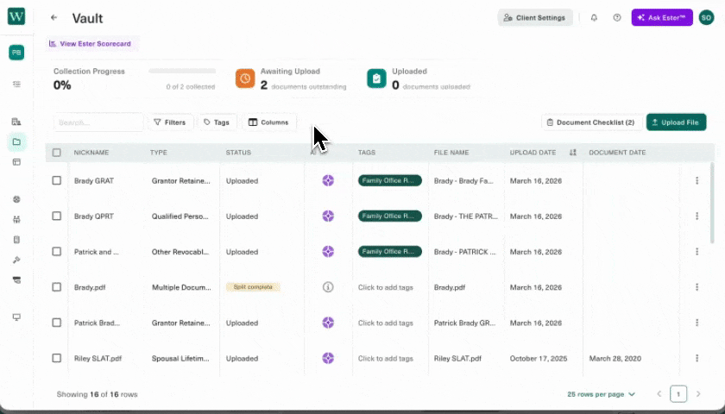Open the help question mark icon
The width and height of the screenshot is (725, 414).
(x=617, y=18)
